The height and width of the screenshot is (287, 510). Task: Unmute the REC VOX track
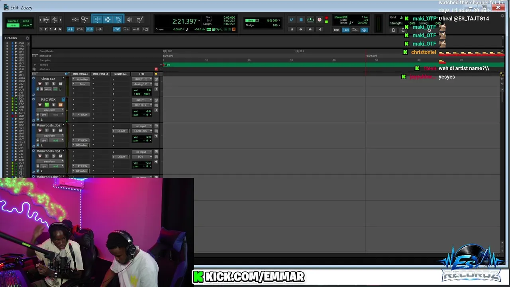click(61, 104)
